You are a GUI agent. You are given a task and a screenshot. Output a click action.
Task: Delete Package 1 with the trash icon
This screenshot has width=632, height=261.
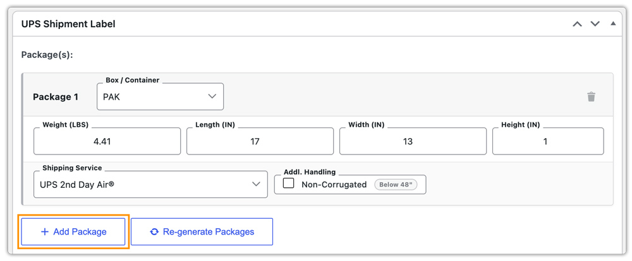[x=591, y=97]
